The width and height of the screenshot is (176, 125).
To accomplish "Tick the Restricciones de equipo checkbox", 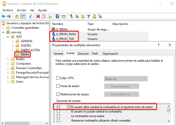I will [x=58, y=94].
